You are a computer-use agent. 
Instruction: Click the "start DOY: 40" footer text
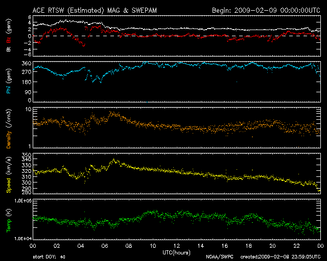coord(49,257)
